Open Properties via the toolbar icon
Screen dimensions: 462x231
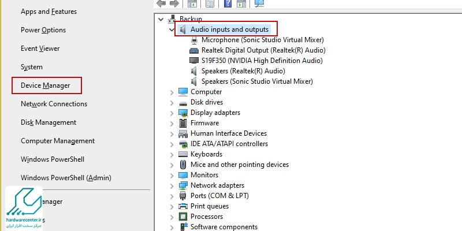[x=210, y=3]
